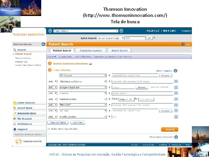The width and height of the screenshot is (209, 157).
Task: Open Search History link in sidebar
Action: click(x=23, y=58)
